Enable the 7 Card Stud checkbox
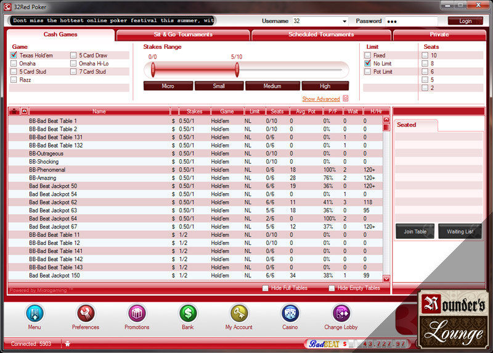Viewport: 493px width, 353px height. pos(73,72)
